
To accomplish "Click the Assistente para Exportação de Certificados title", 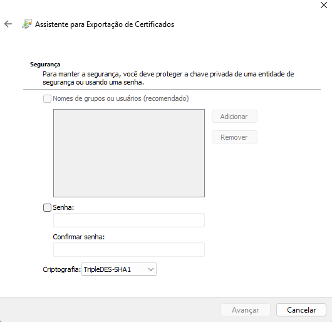I will pos(105,24).
